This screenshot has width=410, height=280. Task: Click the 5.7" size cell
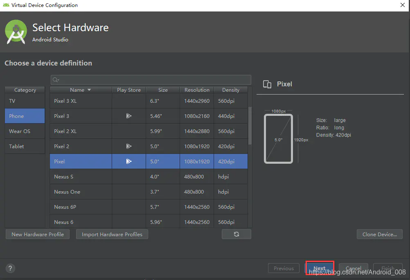coord(162,207)
